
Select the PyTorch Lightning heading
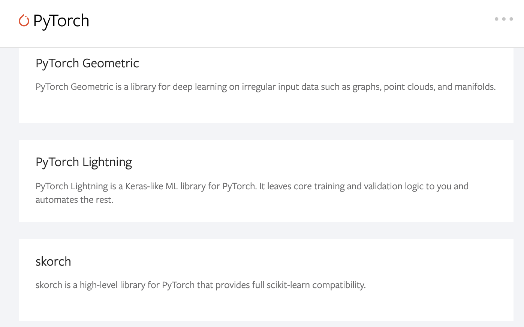84,162
